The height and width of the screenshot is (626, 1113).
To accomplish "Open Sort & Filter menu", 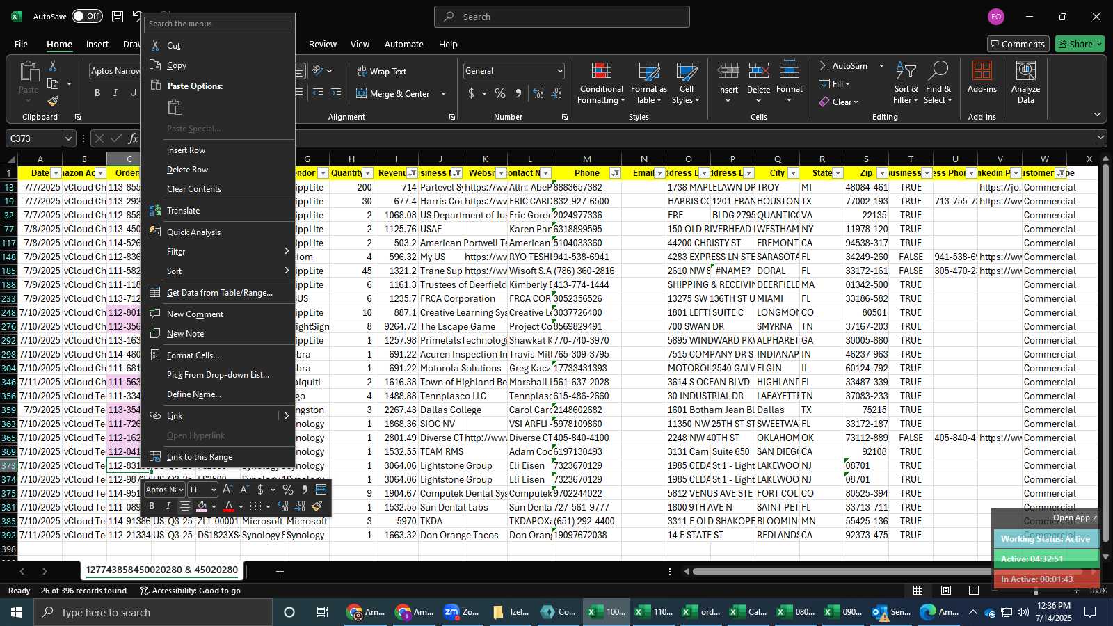I will [906, 83].
